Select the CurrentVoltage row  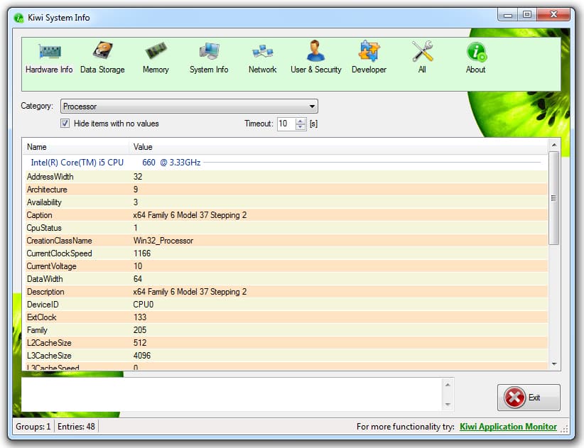coord(286,266)
